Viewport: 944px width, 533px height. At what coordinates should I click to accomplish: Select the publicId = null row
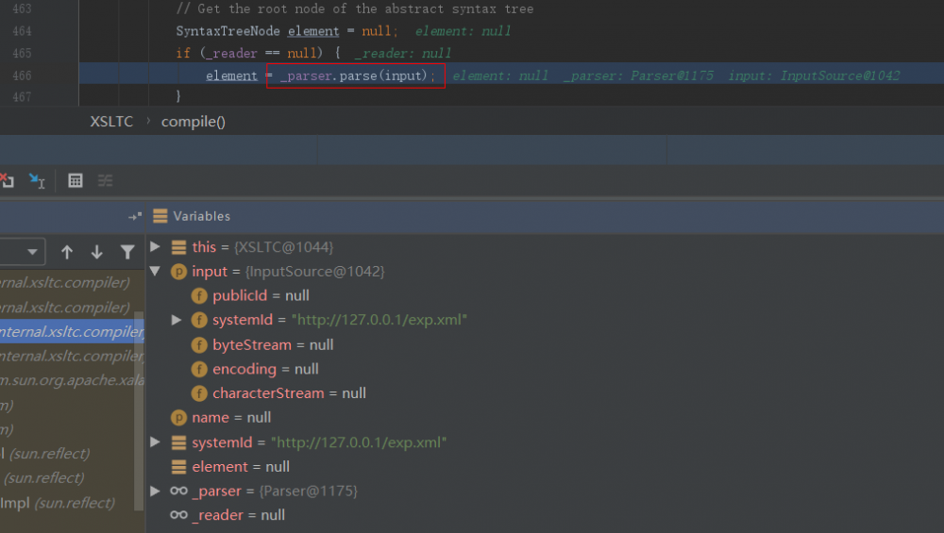click(x=545, y=295)
